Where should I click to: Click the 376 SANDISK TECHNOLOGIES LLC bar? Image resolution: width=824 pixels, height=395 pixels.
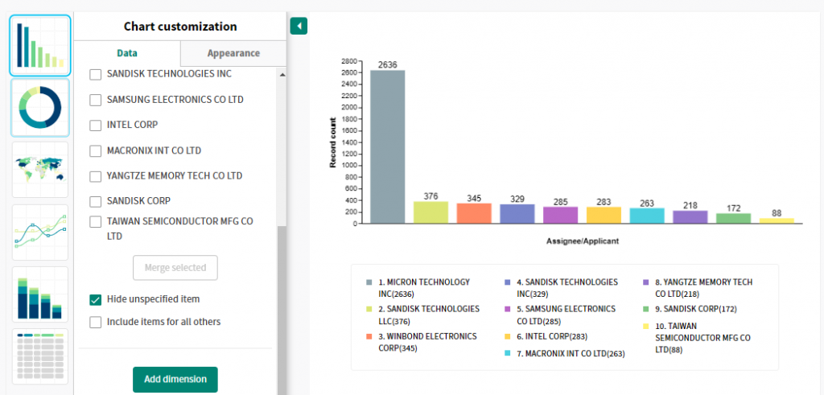431,212
